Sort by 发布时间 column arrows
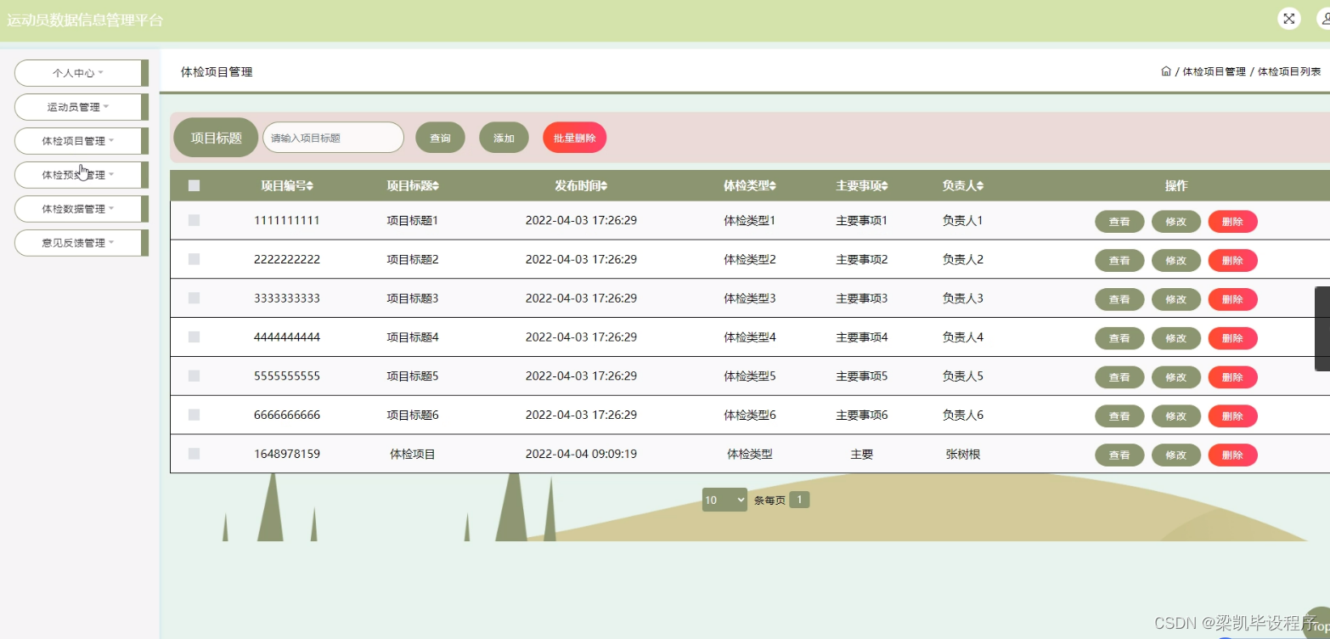 click(x=604, y=186)
